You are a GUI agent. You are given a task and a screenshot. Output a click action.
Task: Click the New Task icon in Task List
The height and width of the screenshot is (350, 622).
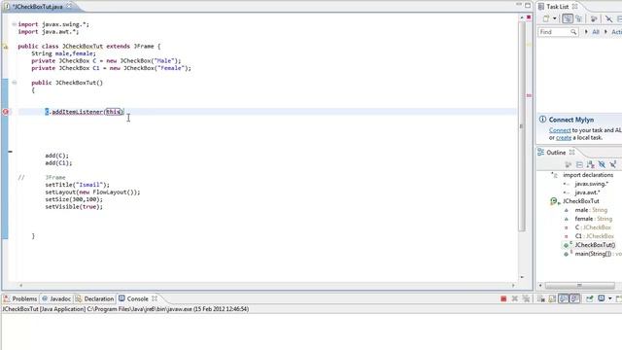546,18
